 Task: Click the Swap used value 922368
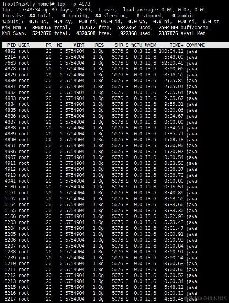[128, 33]
